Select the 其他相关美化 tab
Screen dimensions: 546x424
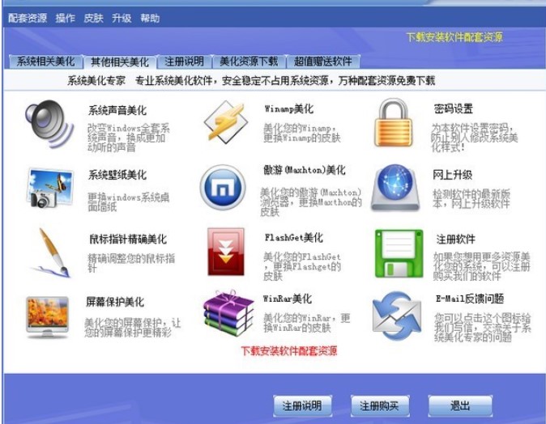pyautogui.click(x=119, y=62)
